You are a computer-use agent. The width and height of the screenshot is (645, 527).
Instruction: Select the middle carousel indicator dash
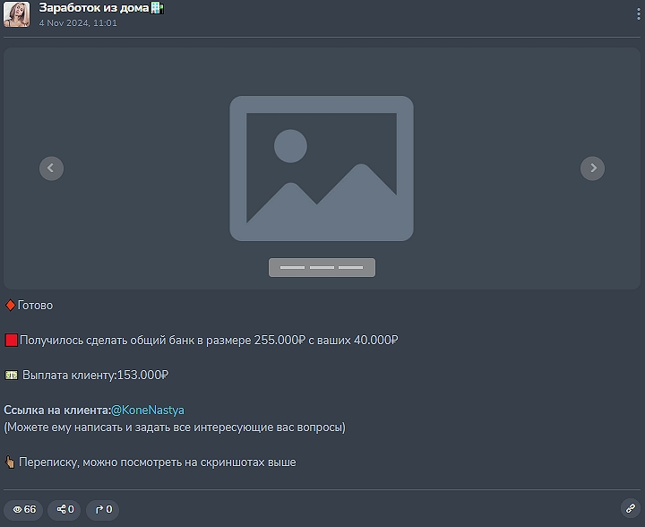[322, 267]
